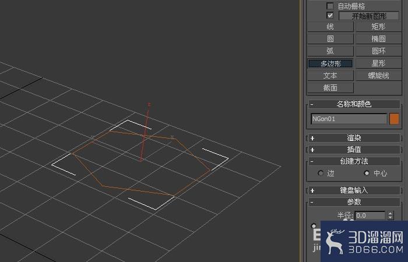Collapse the 参数 rollout
This screenshot has width=408, height=262.
pos(354,201)
